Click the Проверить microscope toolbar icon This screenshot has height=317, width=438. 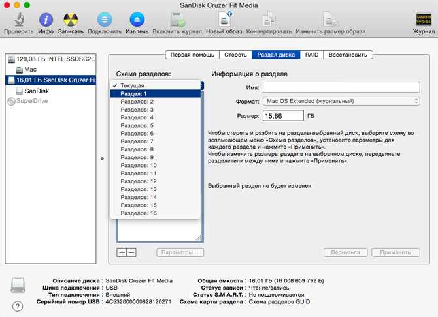tap(19, 19)
